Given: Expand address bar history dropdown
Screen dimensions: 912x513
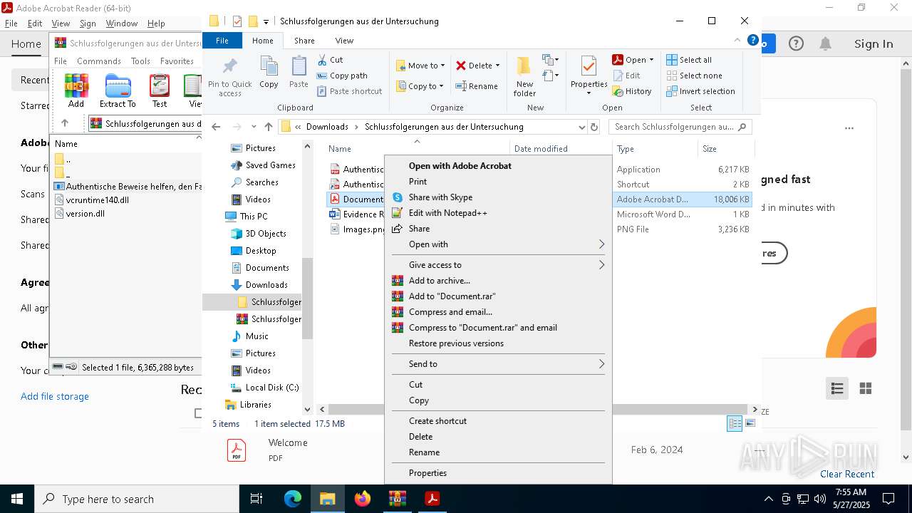Looking at the screenshot, I should pyautogui.click(x=582, y=127).
